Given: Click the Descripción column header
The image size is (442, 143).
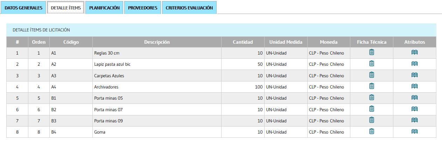Looking at the screenshot, I should tap(157, 42).
